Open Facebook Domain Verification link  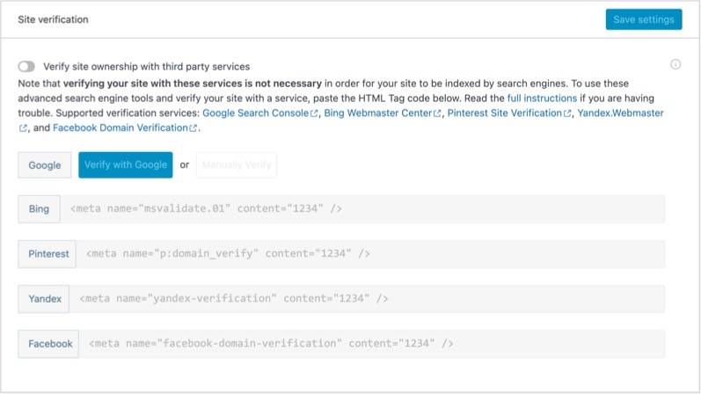coord(125,128)
